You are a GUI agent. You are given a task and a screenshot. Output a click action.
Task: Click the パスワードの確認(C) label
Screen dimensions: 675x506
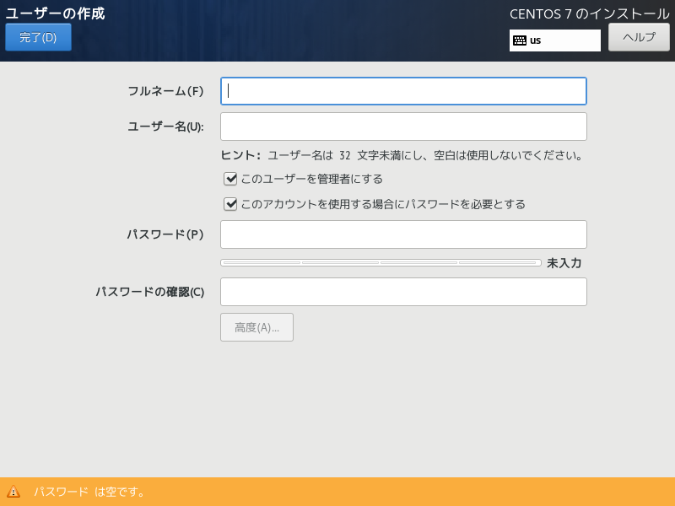[150, 292]
